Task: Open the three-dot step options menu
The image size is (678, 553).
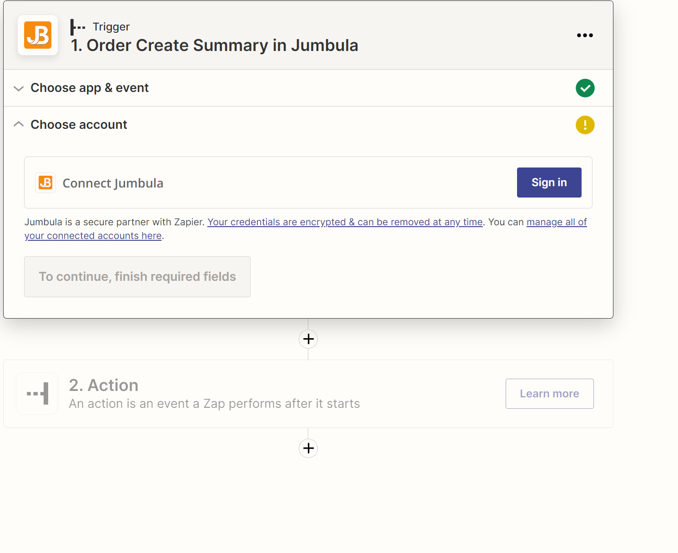Action: point(585,35)
